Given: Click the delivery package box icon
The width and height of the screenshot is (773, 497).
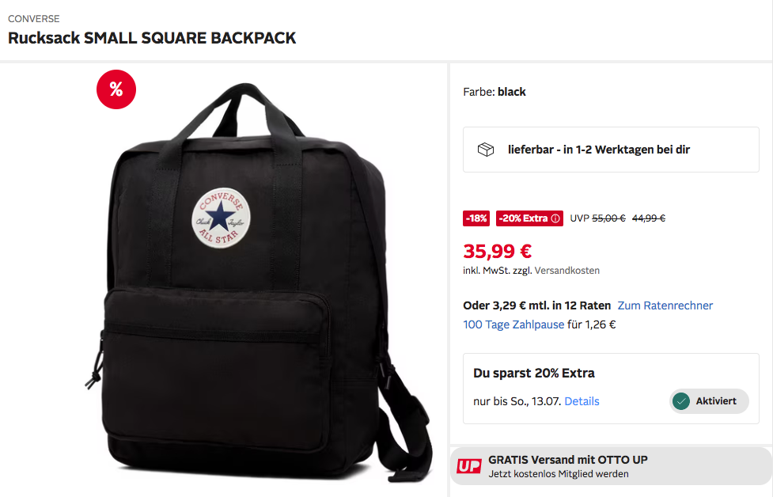Looking at the screenshot, I should (486, 150).
